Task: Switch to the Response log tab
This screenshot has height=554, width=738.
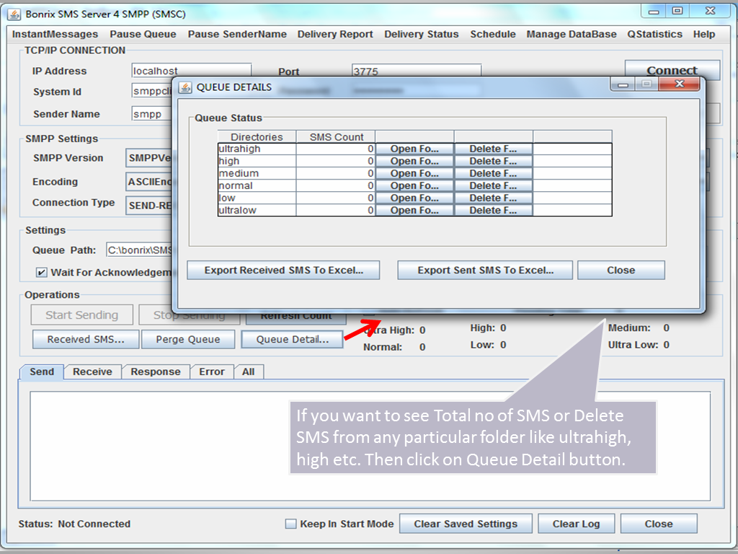Action: (156, 371)
